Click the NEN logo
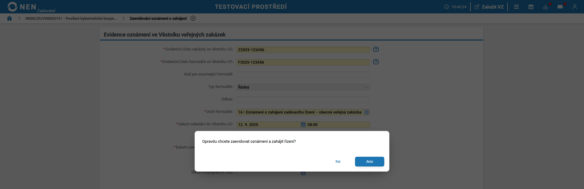This screenshot has width=584, height=189. click(22, 7)
